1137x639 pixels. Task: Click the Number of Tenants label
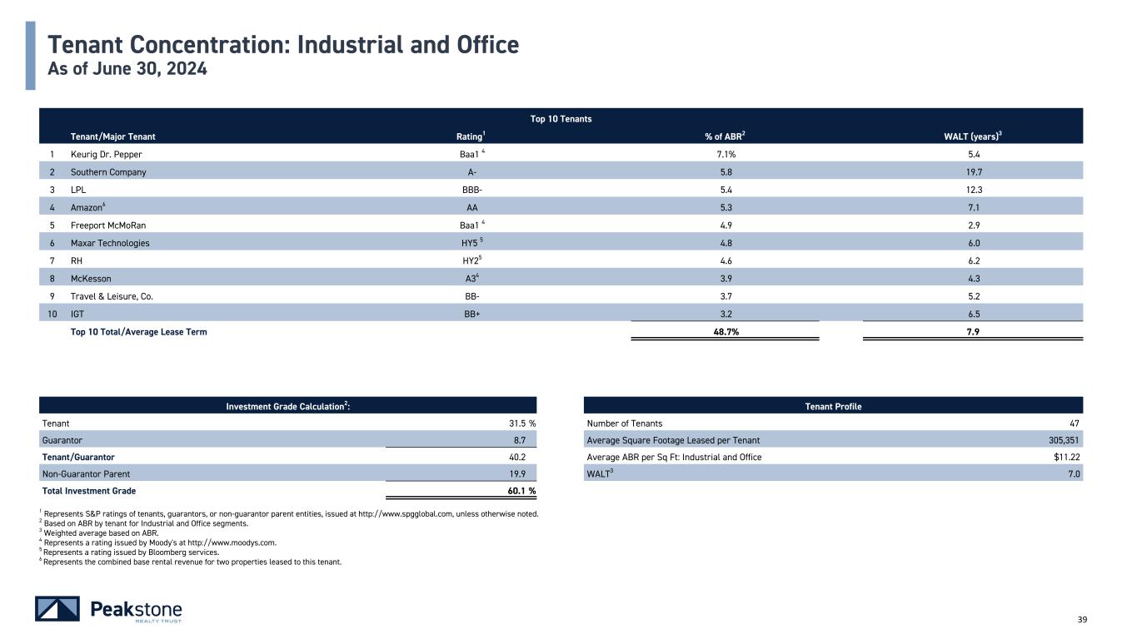coord(625,424)
